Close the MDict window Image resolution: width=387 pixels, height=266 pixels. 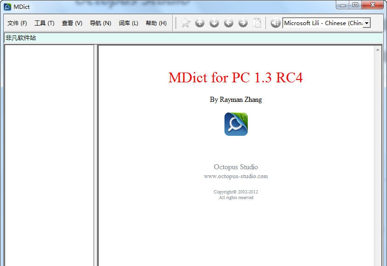point(373,5)
